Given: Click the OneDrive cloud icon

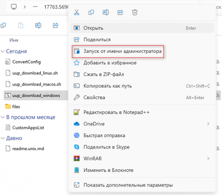Looking at the screenshot, I should (77, 124).
